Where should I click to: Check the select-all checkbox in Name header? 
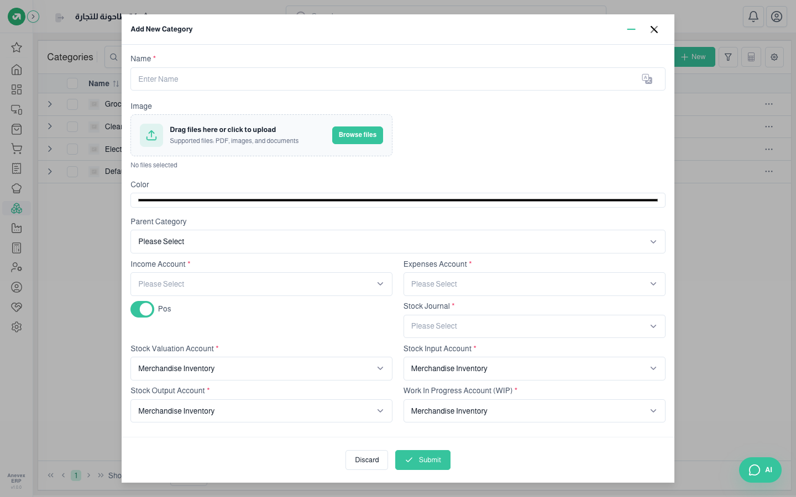pyautogui.click(x=72, y=83)
